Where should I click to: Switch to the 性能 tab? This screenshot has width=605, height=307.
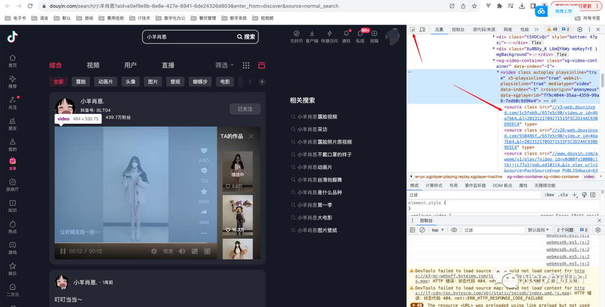[x=524, y=29]
